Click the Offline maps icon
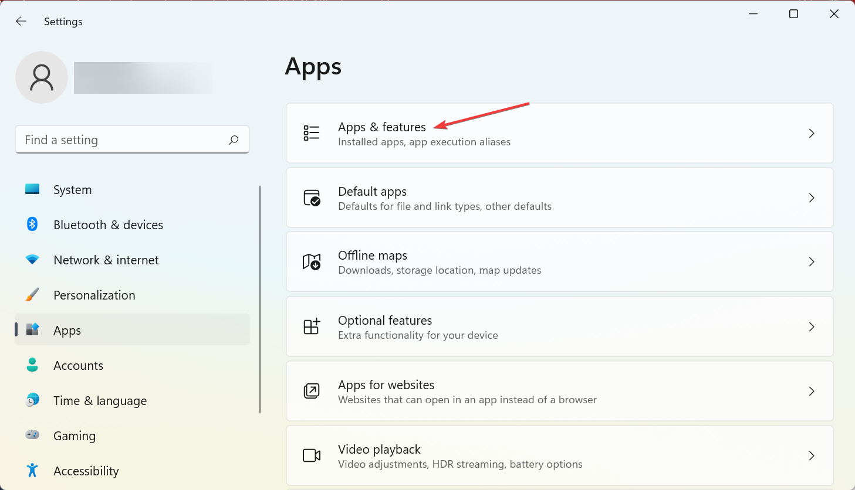Screen dimensions: 855x490 point(312,261)
